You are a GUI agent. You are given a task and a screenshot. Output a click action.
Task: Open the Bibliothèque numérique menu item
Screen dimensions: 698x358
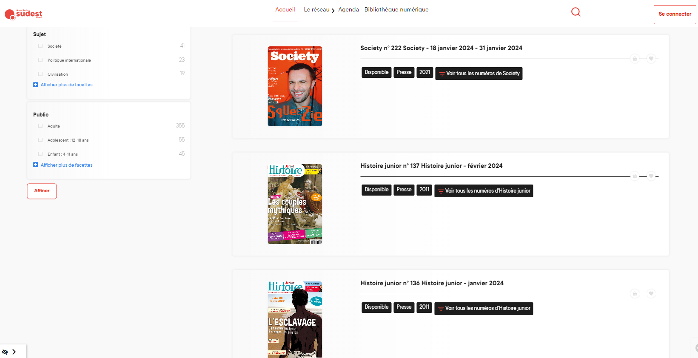396,10
